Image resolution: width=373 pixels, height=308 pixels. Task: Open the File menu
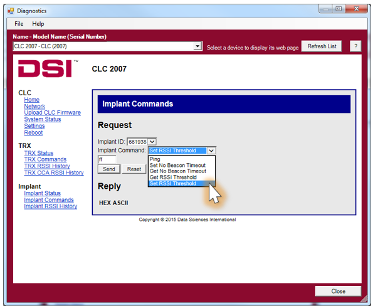19,24
